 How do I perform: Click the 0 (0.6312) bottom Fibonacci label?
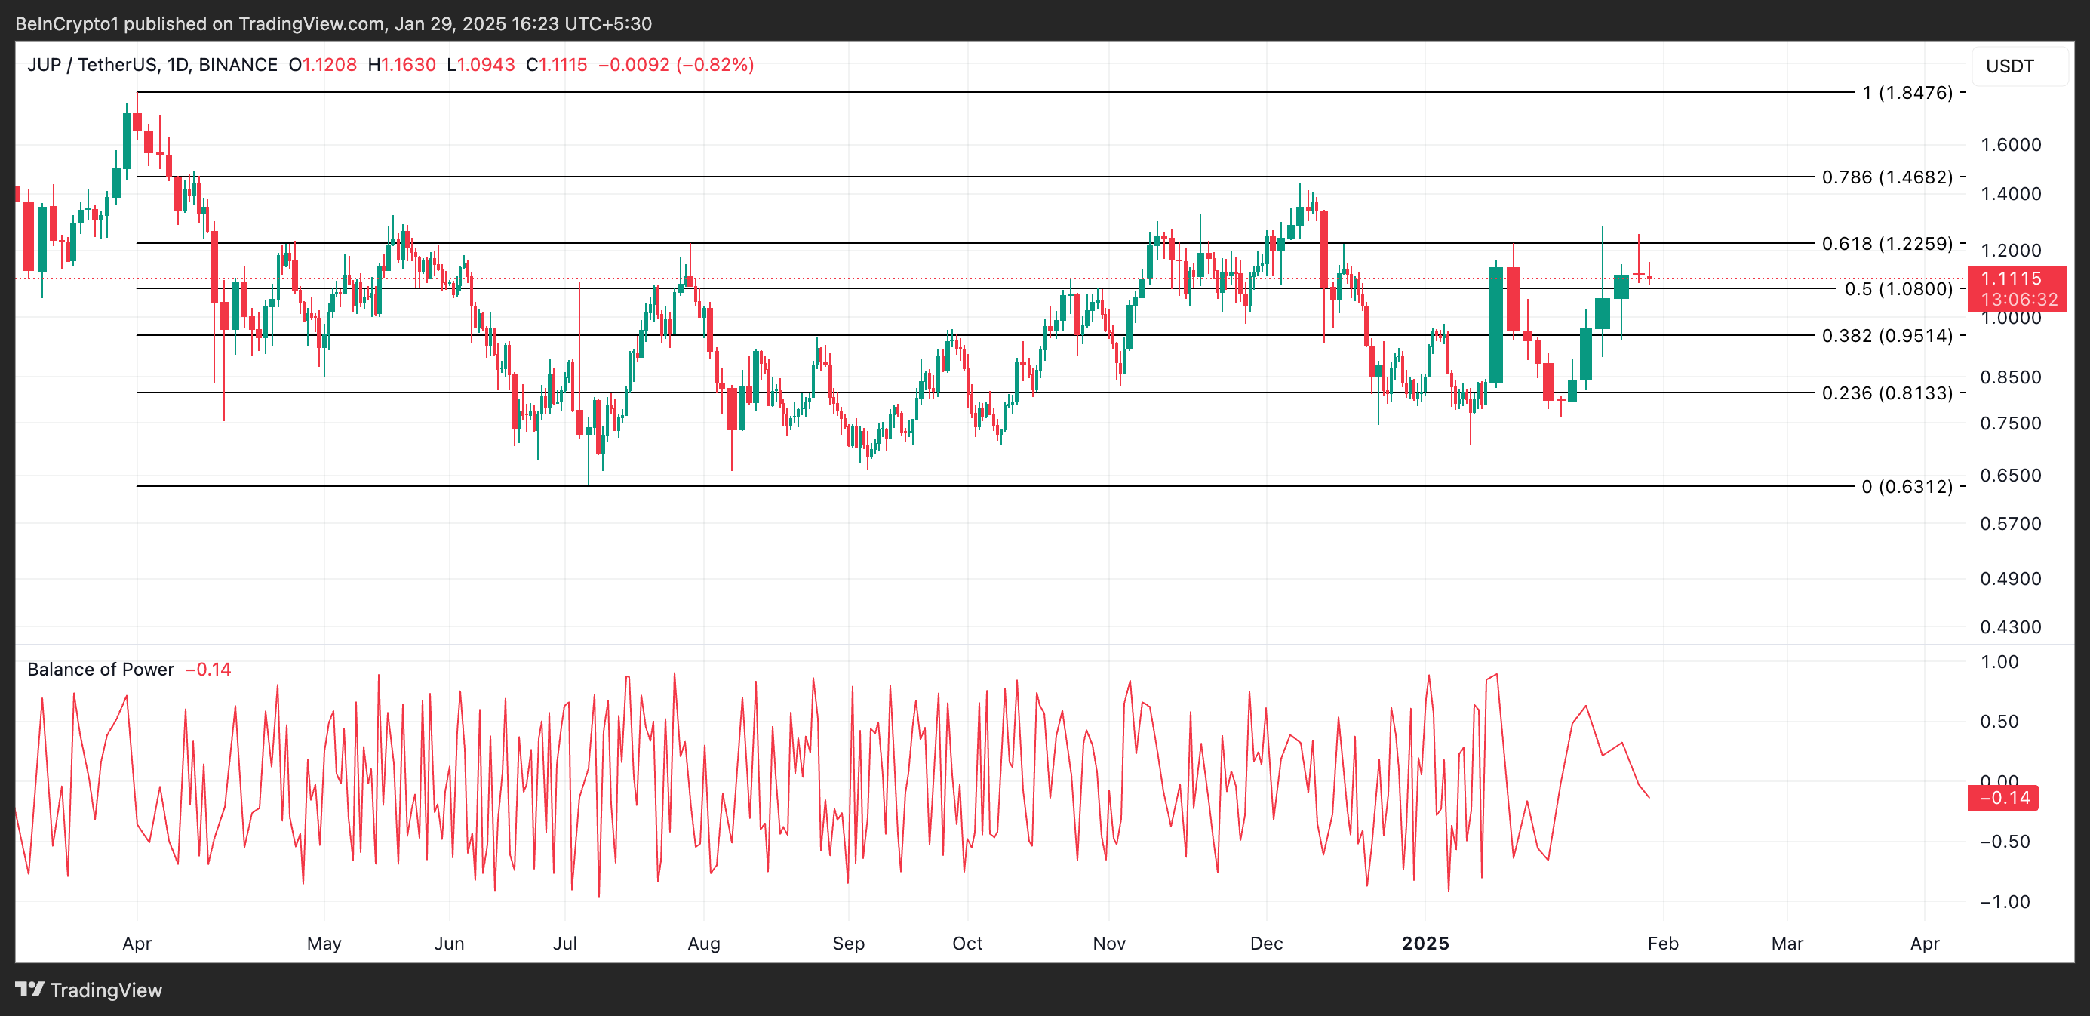[x=1907, y=487]
